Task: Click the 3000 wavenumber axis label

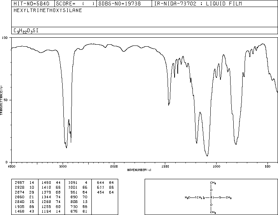Action: 63,166
